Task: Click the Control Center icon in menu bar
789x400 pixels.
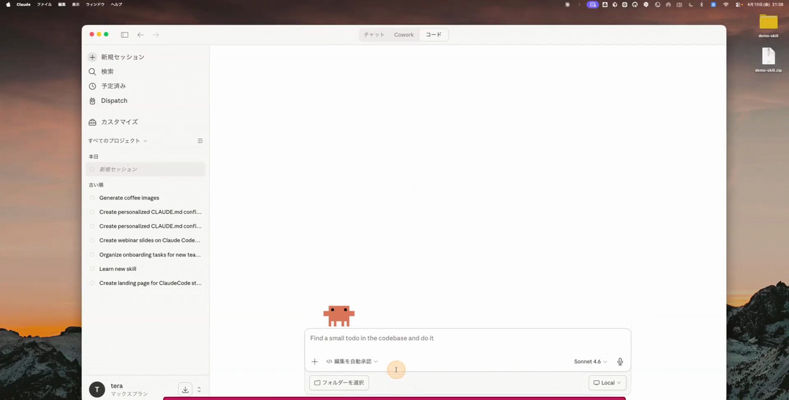Action: point(737,4)
